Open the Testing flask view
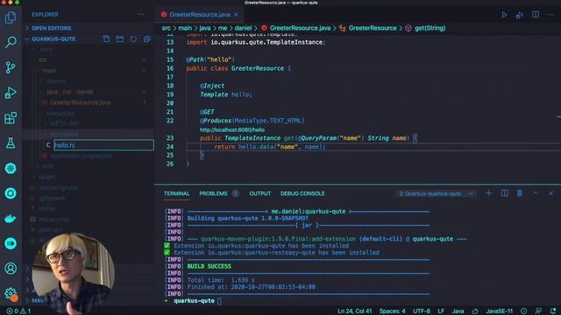This screenshot has width=561, height=315. (11, 143)
